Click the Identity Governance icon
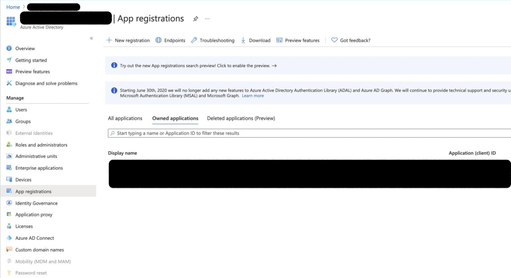511x278 pixels. pyautogui.click(x=9, y=203)
